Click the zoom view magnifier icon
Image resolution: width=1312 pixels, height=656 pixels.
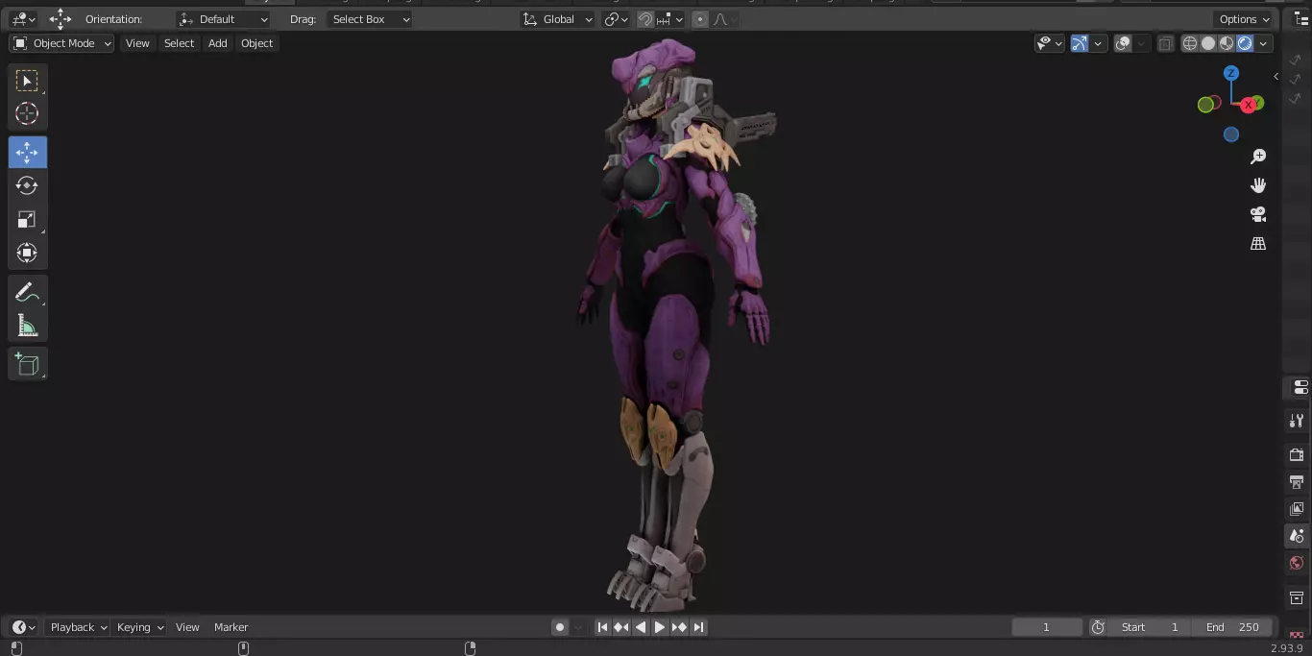click(1258, 157)
